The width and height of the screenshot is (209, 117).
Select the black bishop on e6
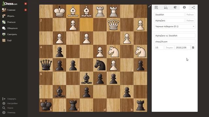pyautogui.click(x=86, y=78)
